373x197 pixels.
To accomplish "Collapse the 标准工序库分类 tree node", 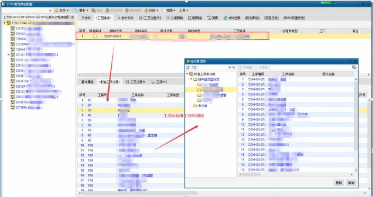I will [187, 74].
